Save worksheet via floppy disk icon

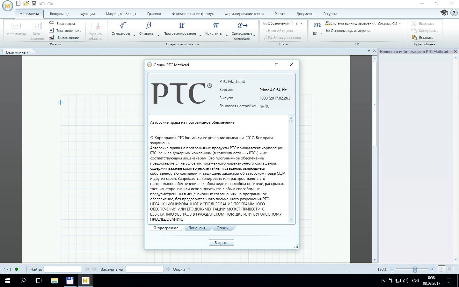[x=34, y=4]
